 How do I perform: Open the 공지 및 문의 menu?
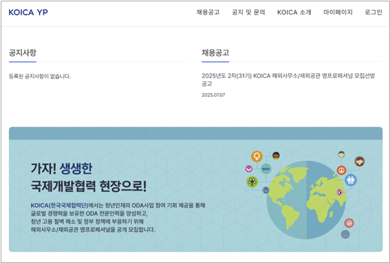[248, 12]
